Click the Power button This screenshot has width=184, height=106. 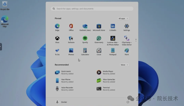[x=128, y=102]
